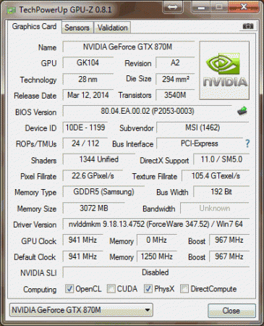The height and width of the screenshot is (326, 264).
Task: Click the Die Size field 294 mm²
Action: (x=175, y=79)
